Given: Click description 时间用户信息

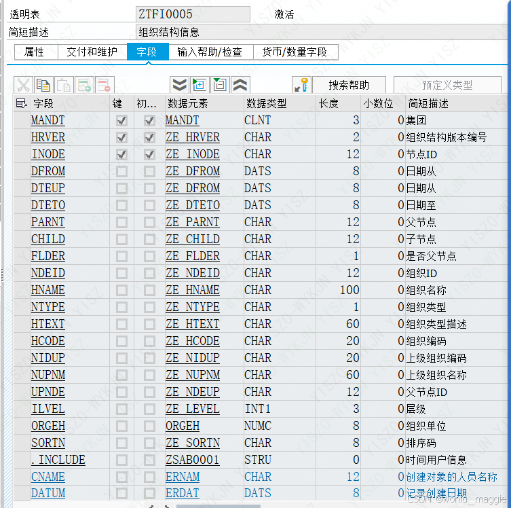Looking at the screenshot, I should [x=436, y=460].
